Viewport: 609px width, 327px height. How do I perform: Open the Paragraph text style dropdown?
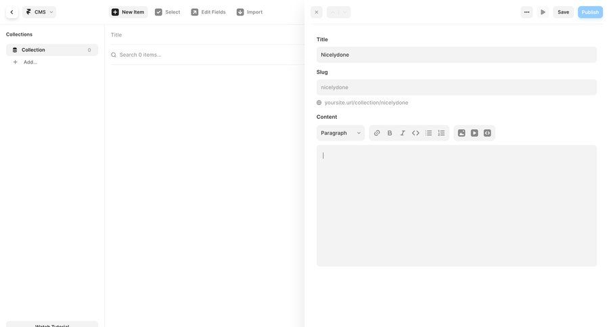340,133
